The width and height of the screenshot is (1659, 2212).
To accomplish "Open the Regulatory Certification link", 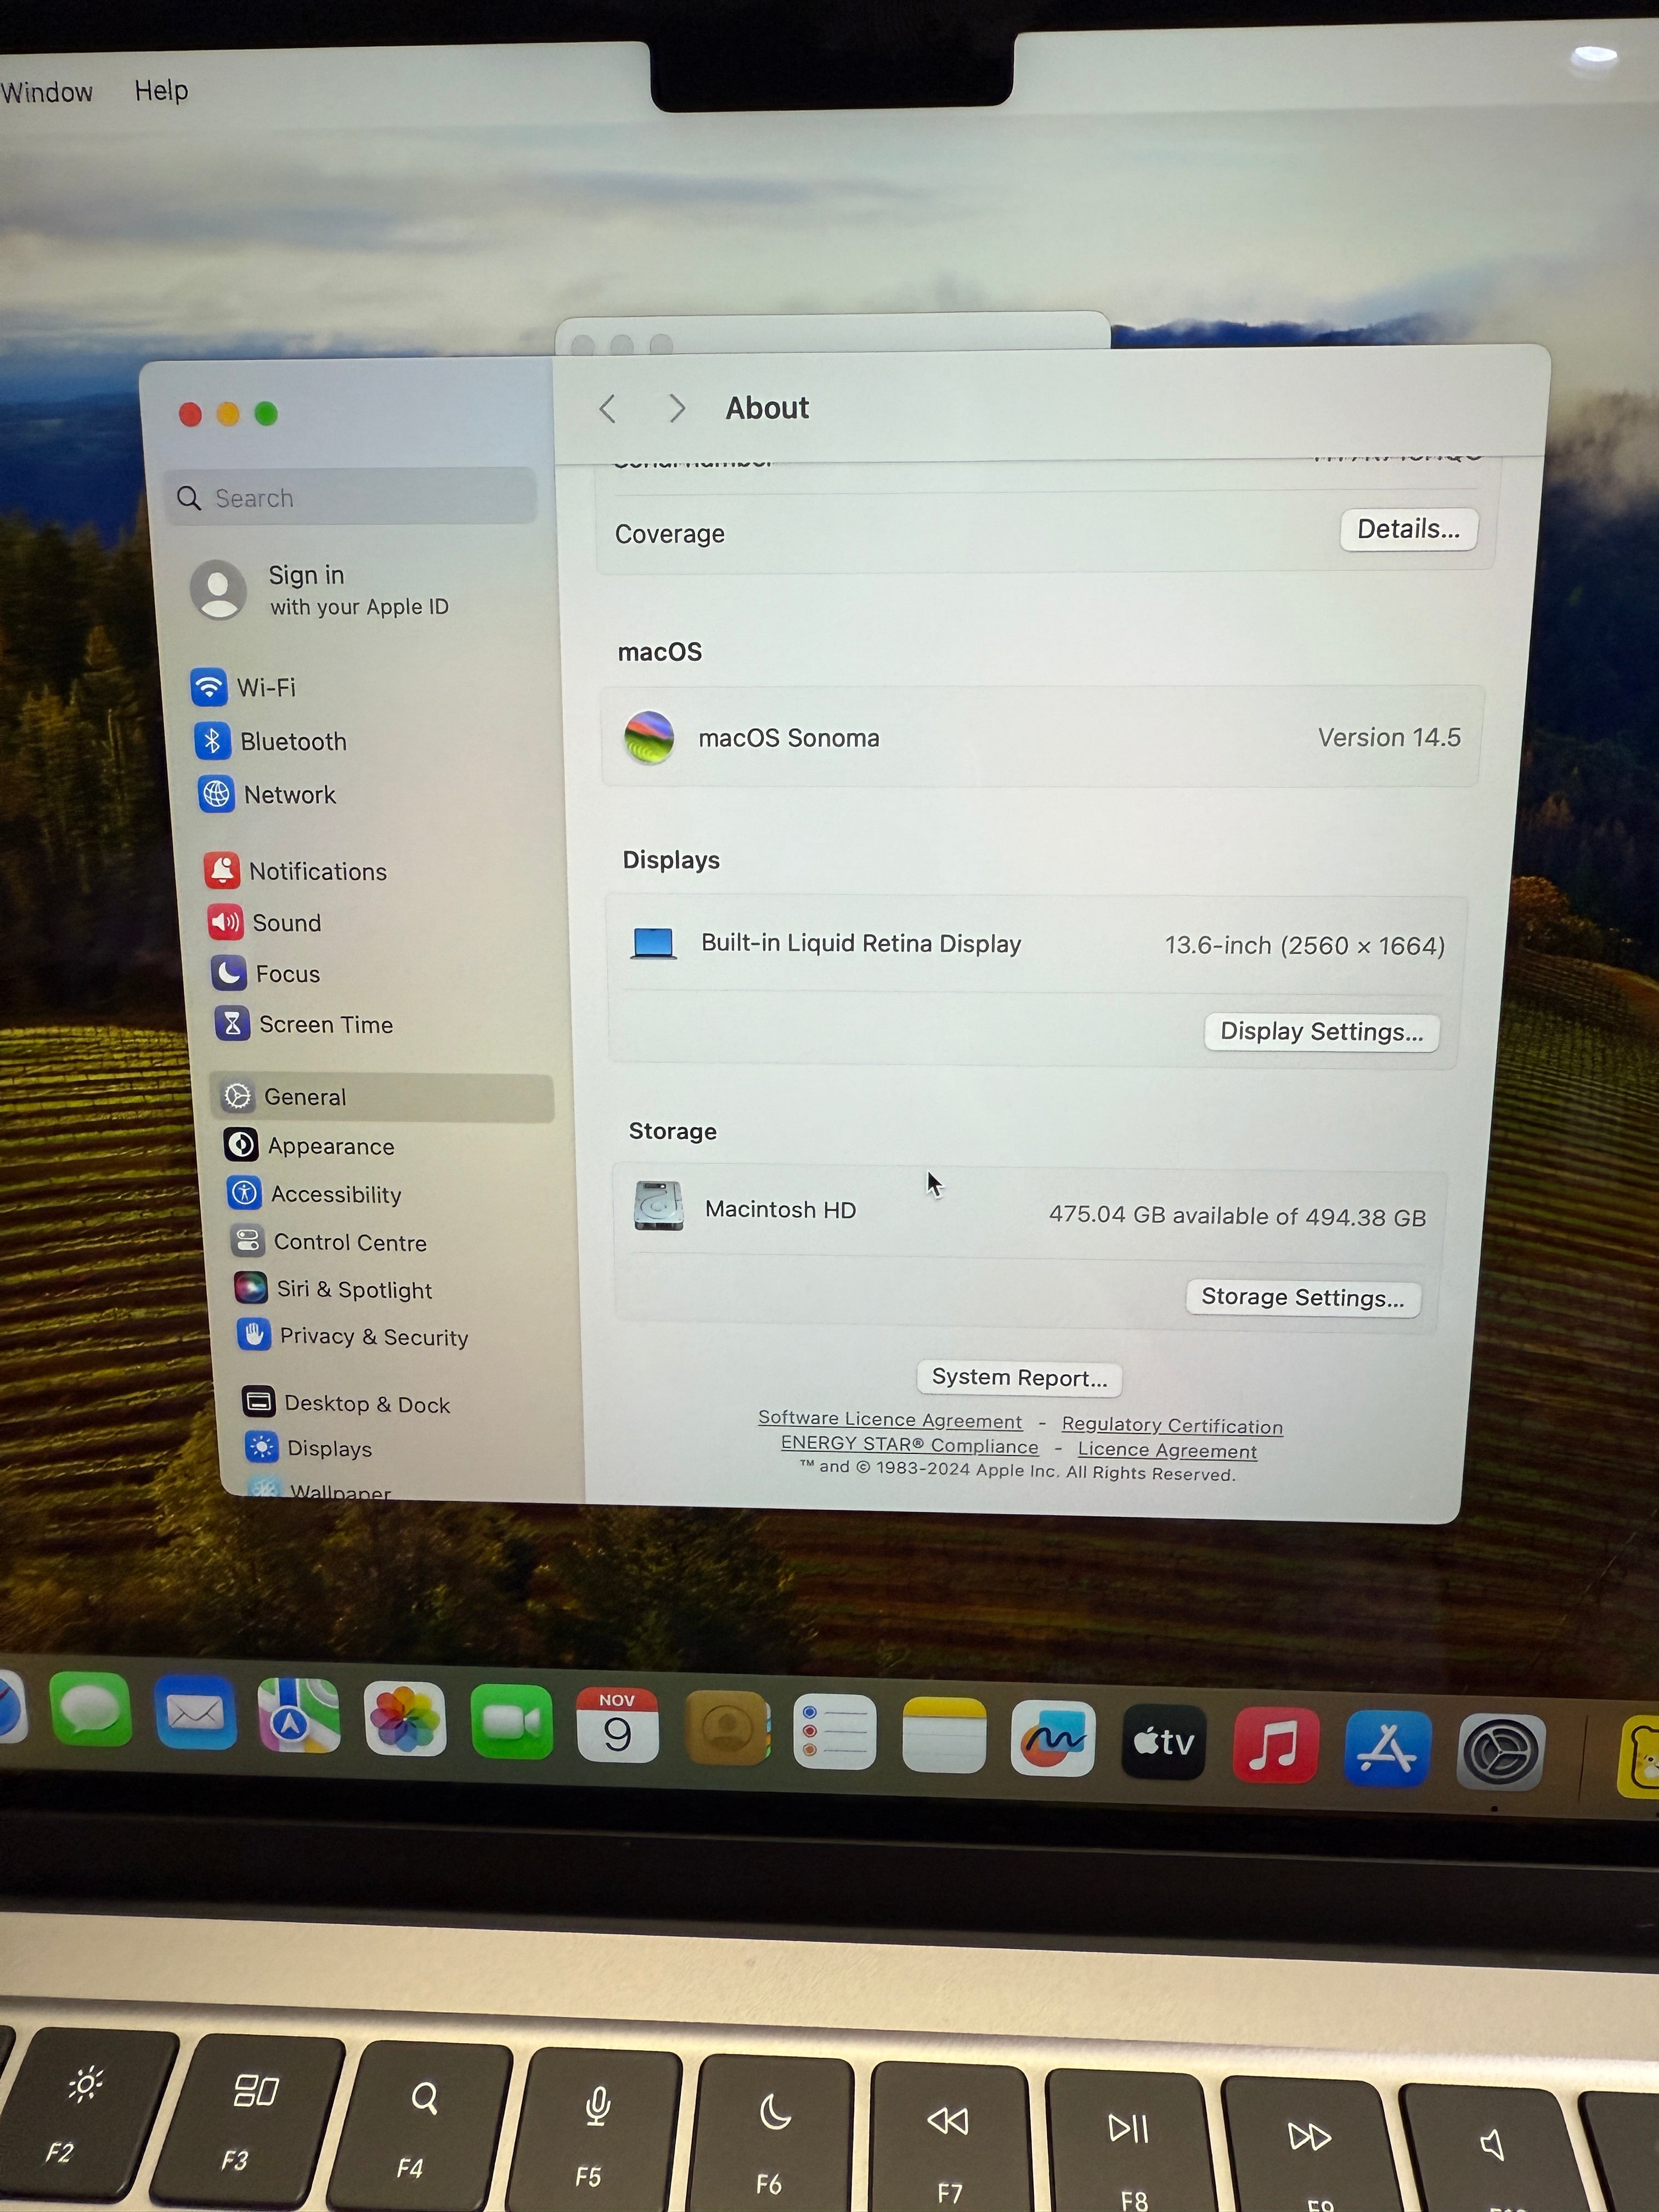I will [x=1172, y=1425].
